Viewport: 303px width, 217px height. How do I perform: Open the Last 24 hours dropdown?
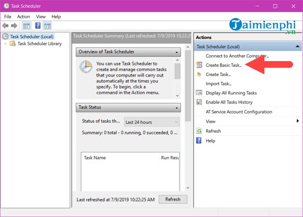coord(151,122)
